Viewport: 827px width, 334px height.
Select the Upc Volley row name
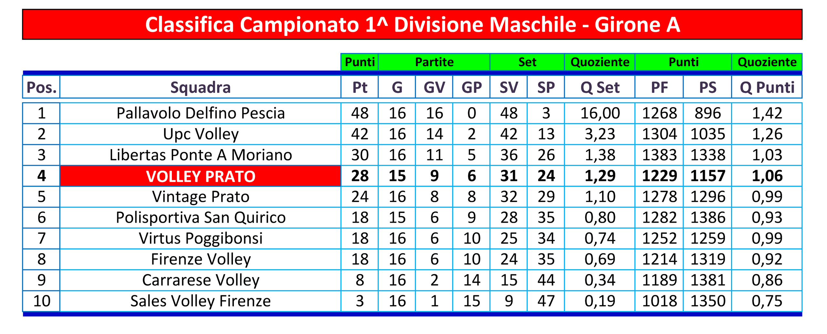(x=200, y=134)
